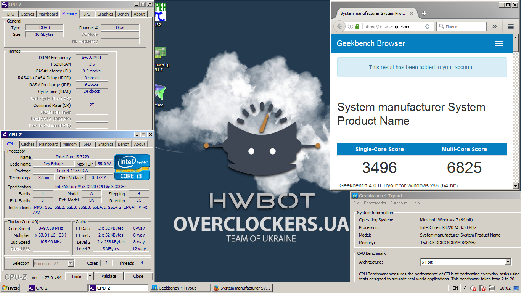Expand the Firefox toolbar overflow » chevron

coord(495,26)
